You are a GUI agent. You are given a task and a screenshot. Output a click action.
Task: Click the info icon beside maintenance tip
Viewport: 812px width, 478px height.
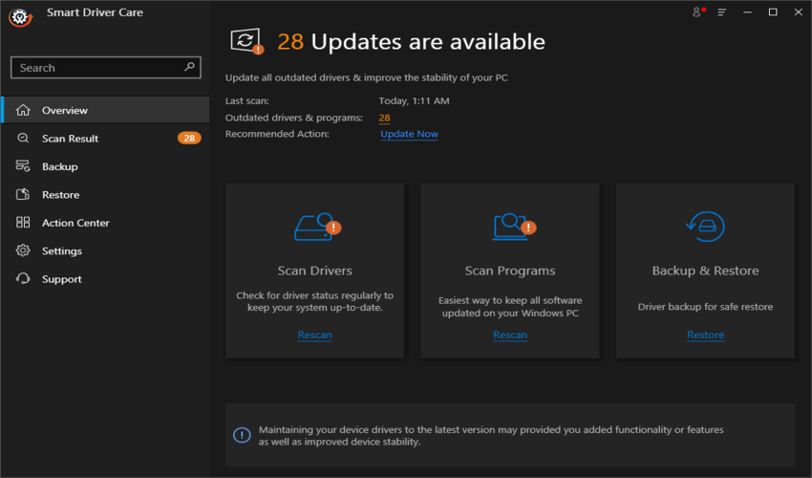[242, 435]
